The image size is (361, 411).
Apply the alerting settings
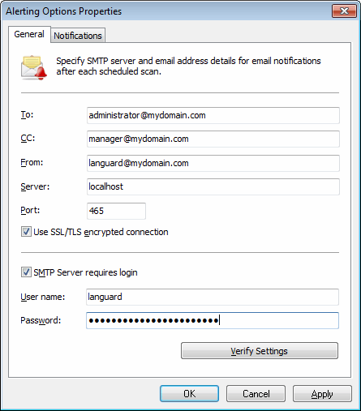[x=322, y=393]
